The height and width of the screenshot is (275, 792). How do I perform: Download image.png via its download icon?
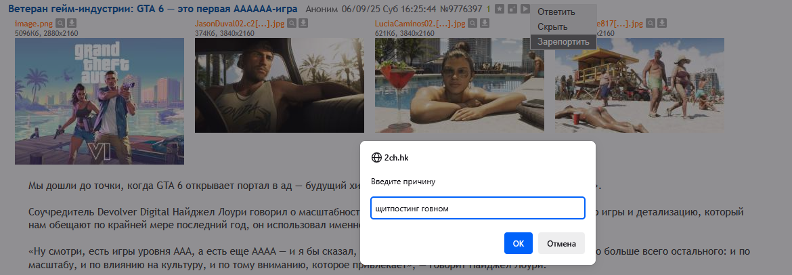coord(72,23)
